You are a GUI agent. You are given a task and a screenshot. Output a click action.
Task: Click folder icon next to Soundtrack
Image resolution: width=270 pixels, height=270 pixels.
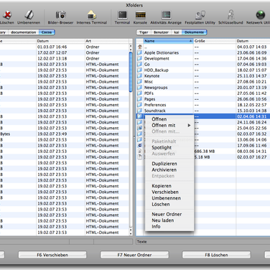click(x=140, y=111)
